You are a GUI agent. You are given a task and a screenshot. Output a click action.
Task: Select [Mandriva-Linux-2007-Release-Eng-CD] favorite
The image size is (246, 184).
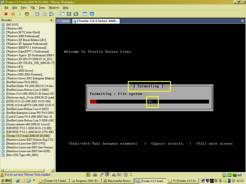pos(30,140)
